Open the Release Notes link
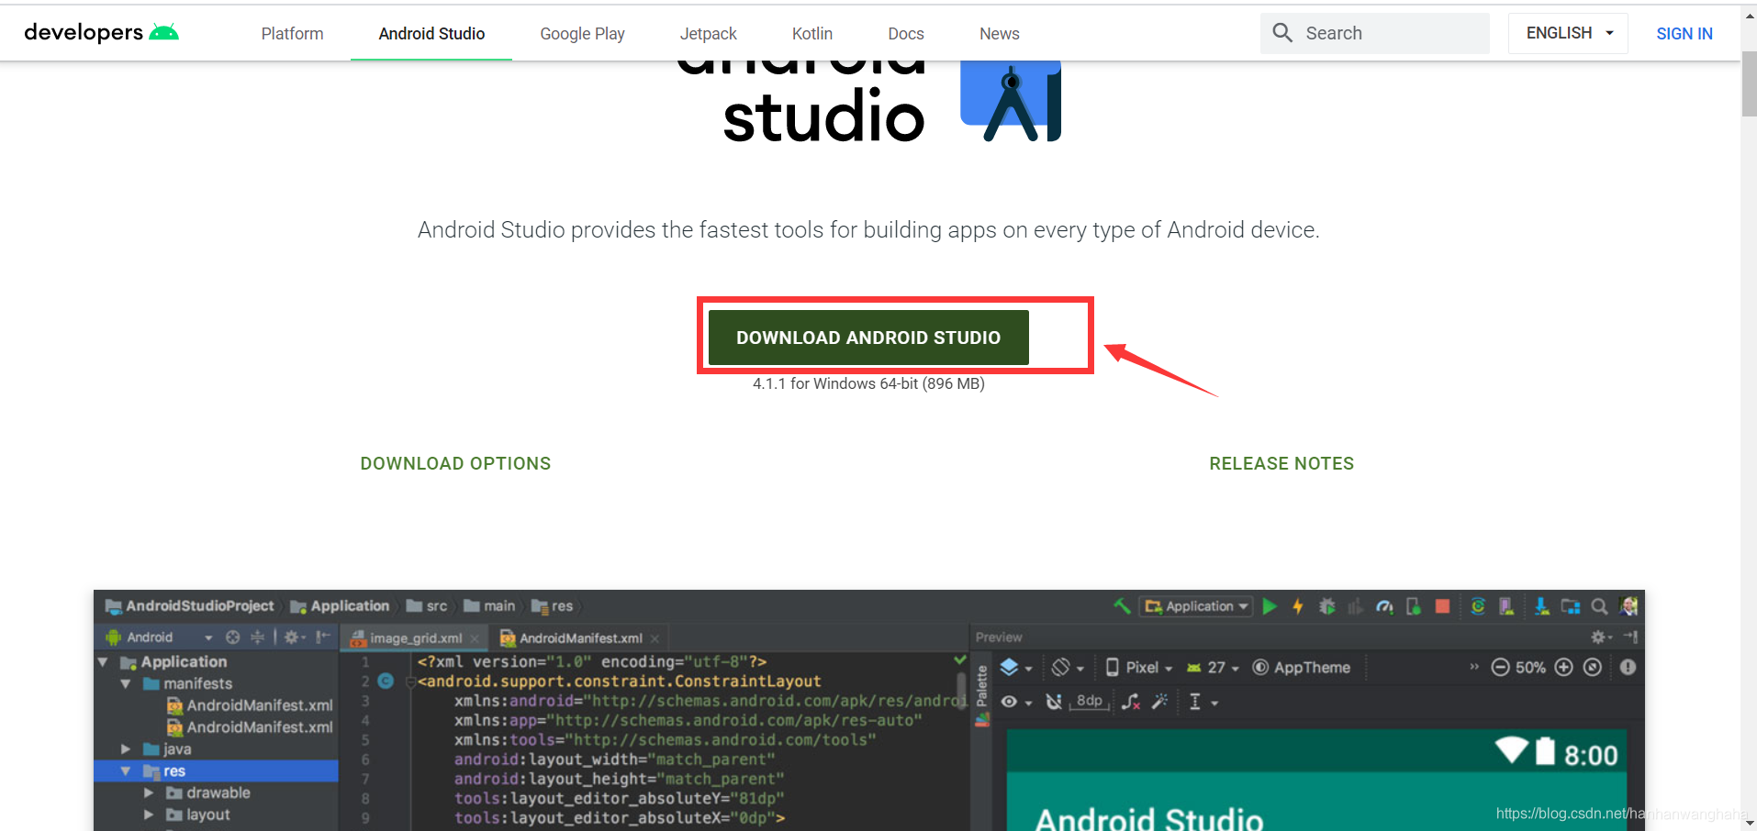1757x831 pixels. click(x=1281, y=463)
